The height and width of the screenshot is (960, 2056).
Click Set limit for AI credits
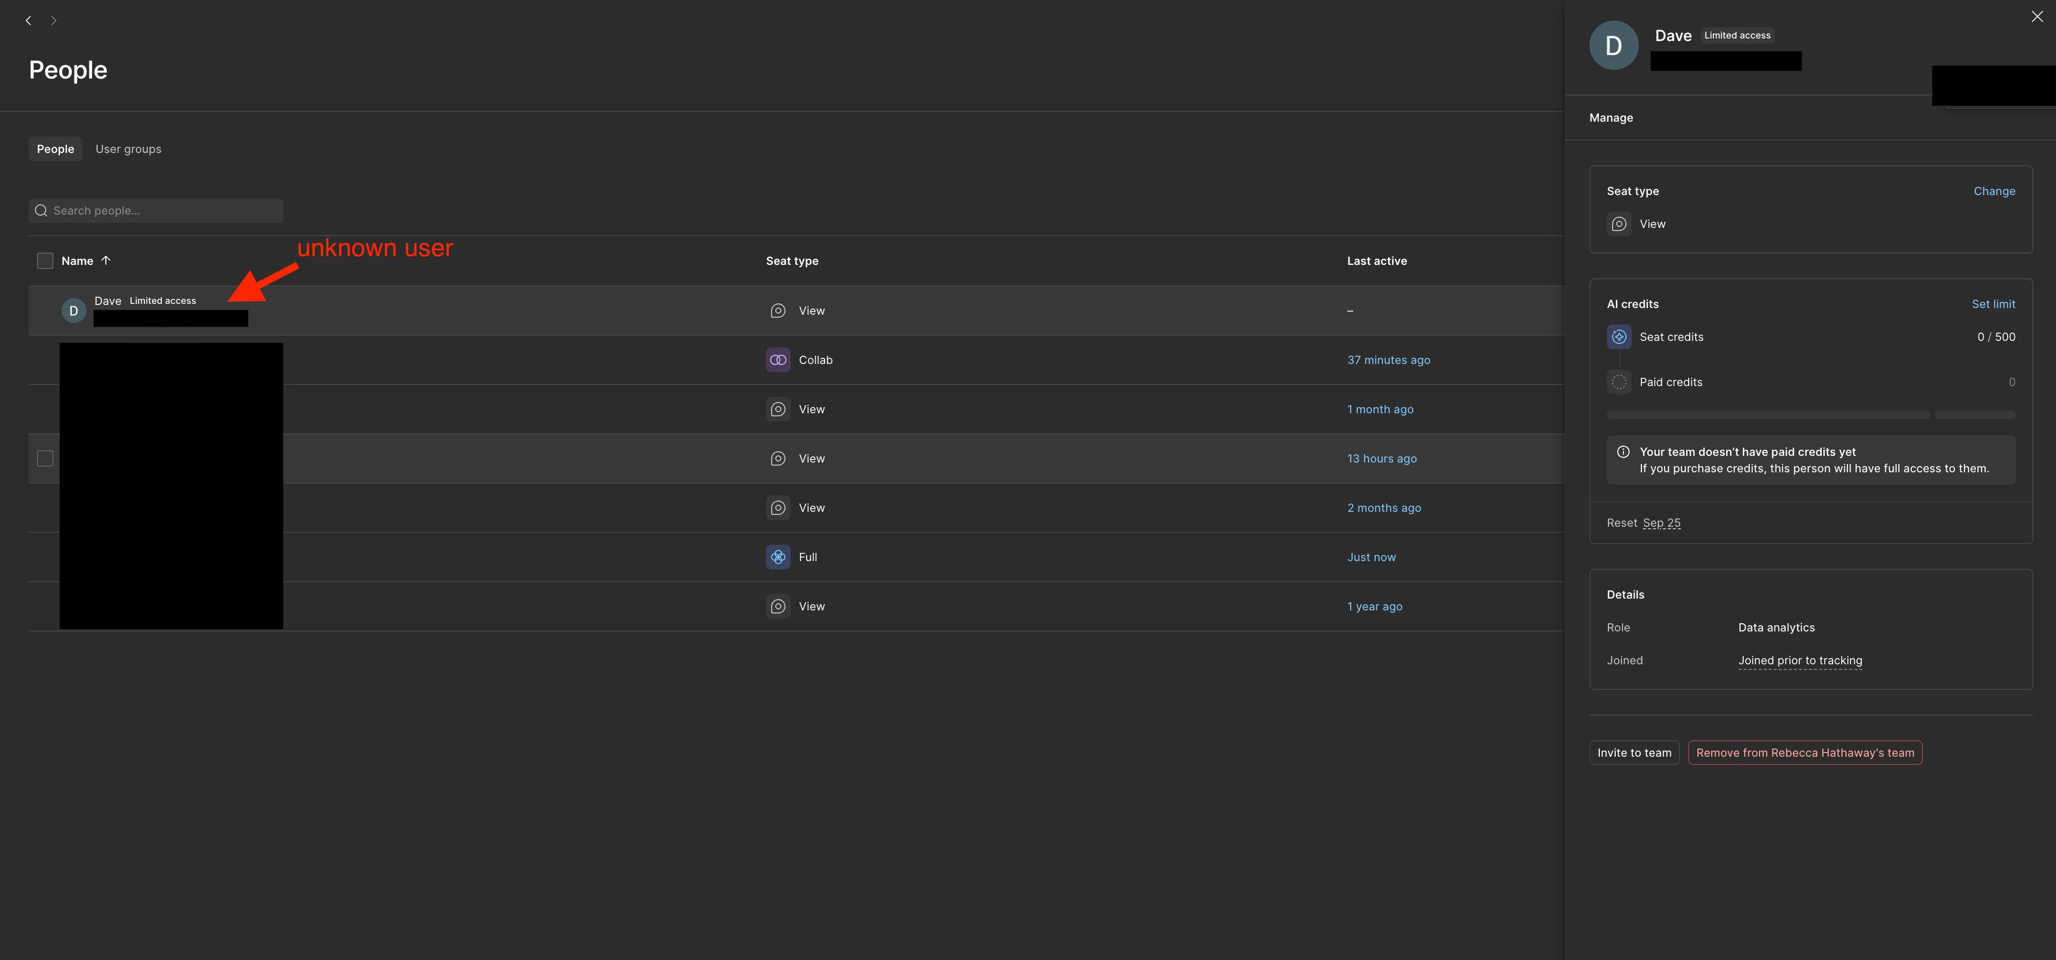pos(1993,304)
